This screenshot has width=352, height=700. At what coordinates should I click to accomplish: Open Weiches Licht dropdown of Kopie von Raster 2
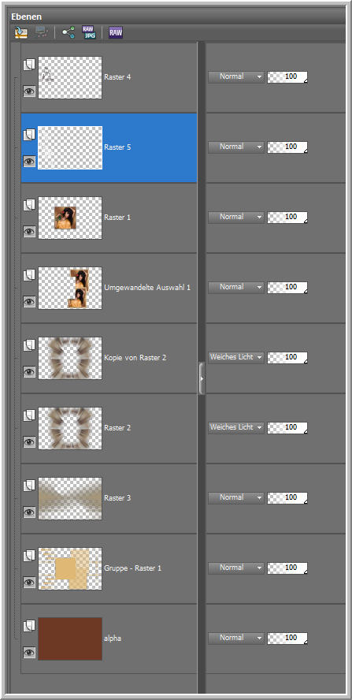(x=236, y=357)
